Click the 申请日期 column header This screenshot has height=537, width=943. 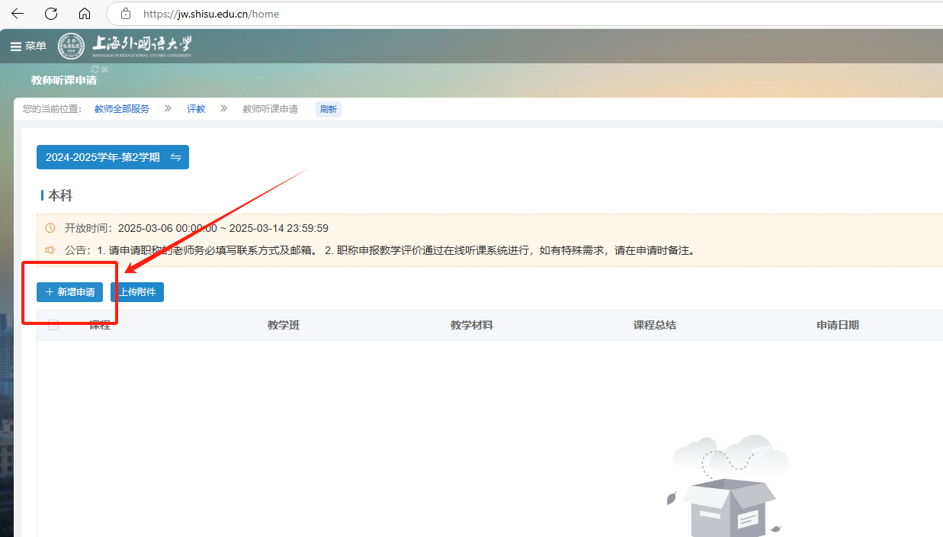tap(837, 325)
